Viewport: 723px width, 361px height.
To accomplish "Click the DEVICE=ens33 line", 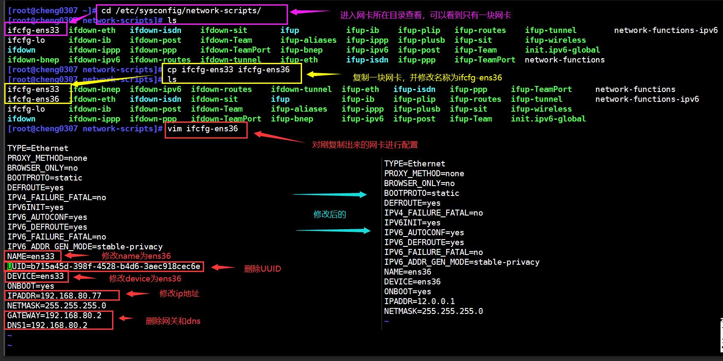I will 36,276.
